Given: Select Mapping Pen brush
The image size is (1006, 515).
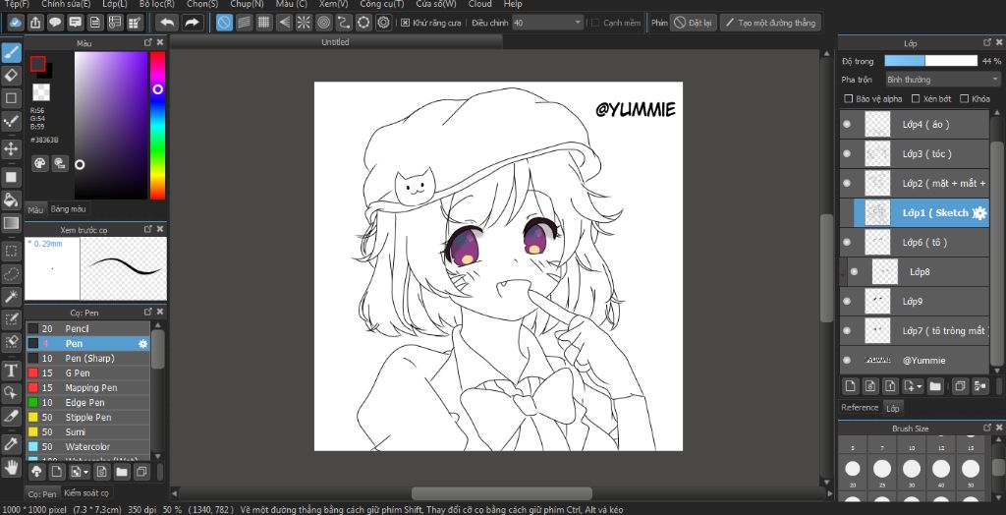Looking at the screenshot, I should (87, 388).
